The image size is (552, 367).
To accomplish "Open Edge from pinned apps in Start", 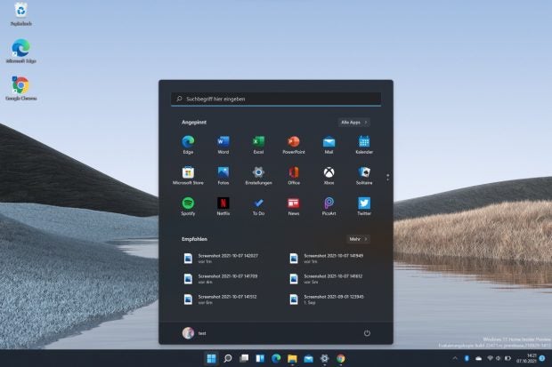I will (188, 145).
